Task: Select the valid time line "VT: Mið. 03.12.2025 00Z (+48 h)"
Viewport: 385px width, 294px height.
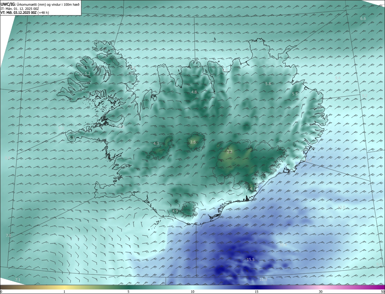Action: tap(25, 13)
